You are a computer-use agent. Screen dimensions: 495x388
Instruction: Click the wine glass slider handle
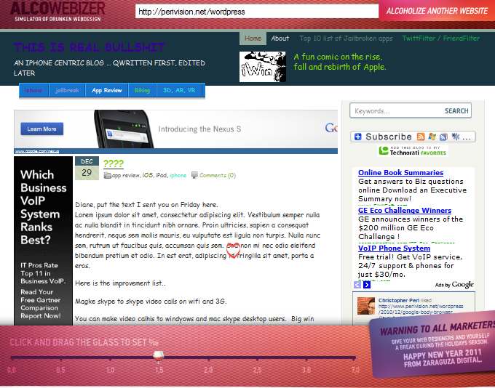pyautogui.click(x=159, y=357)
